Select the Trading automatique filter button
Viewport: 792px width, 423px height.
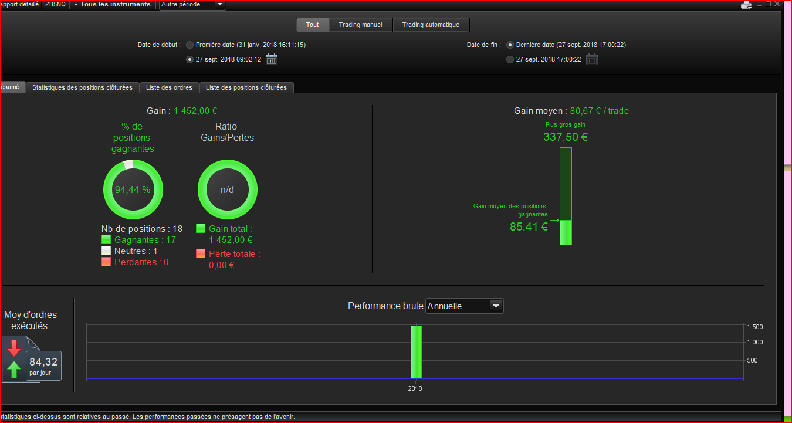tap(431, 25)
